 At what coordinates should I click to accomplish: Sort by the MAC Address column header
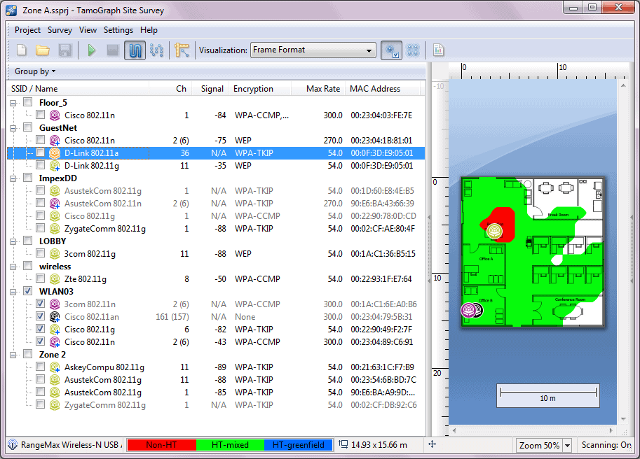pos(383,89)
